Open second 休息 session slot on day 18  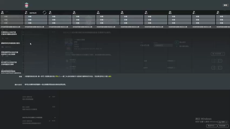click(132, 20)
